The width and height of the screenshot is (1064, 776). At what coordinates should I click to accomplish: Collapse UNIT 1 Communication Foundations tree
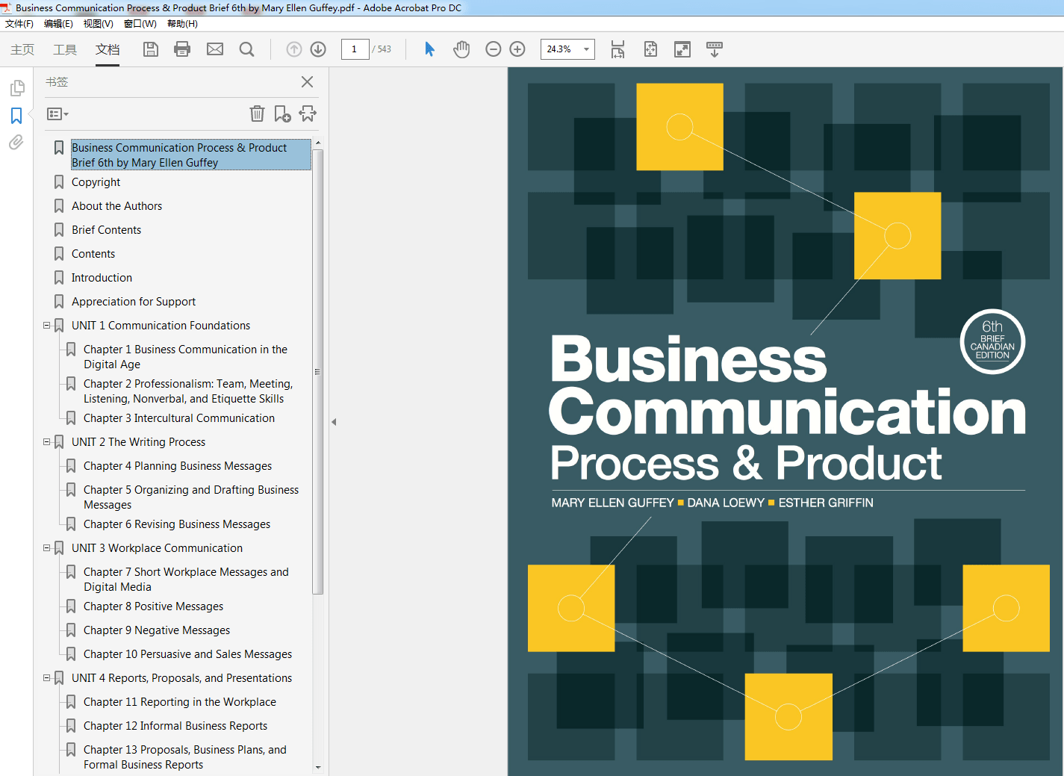[x=47, y=326]
